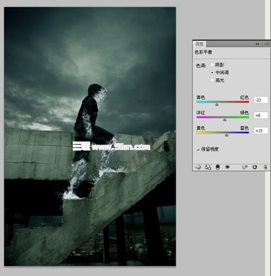
Task: Click the Yellow-Blue value field showing +15
Action: tap(261, 131)
